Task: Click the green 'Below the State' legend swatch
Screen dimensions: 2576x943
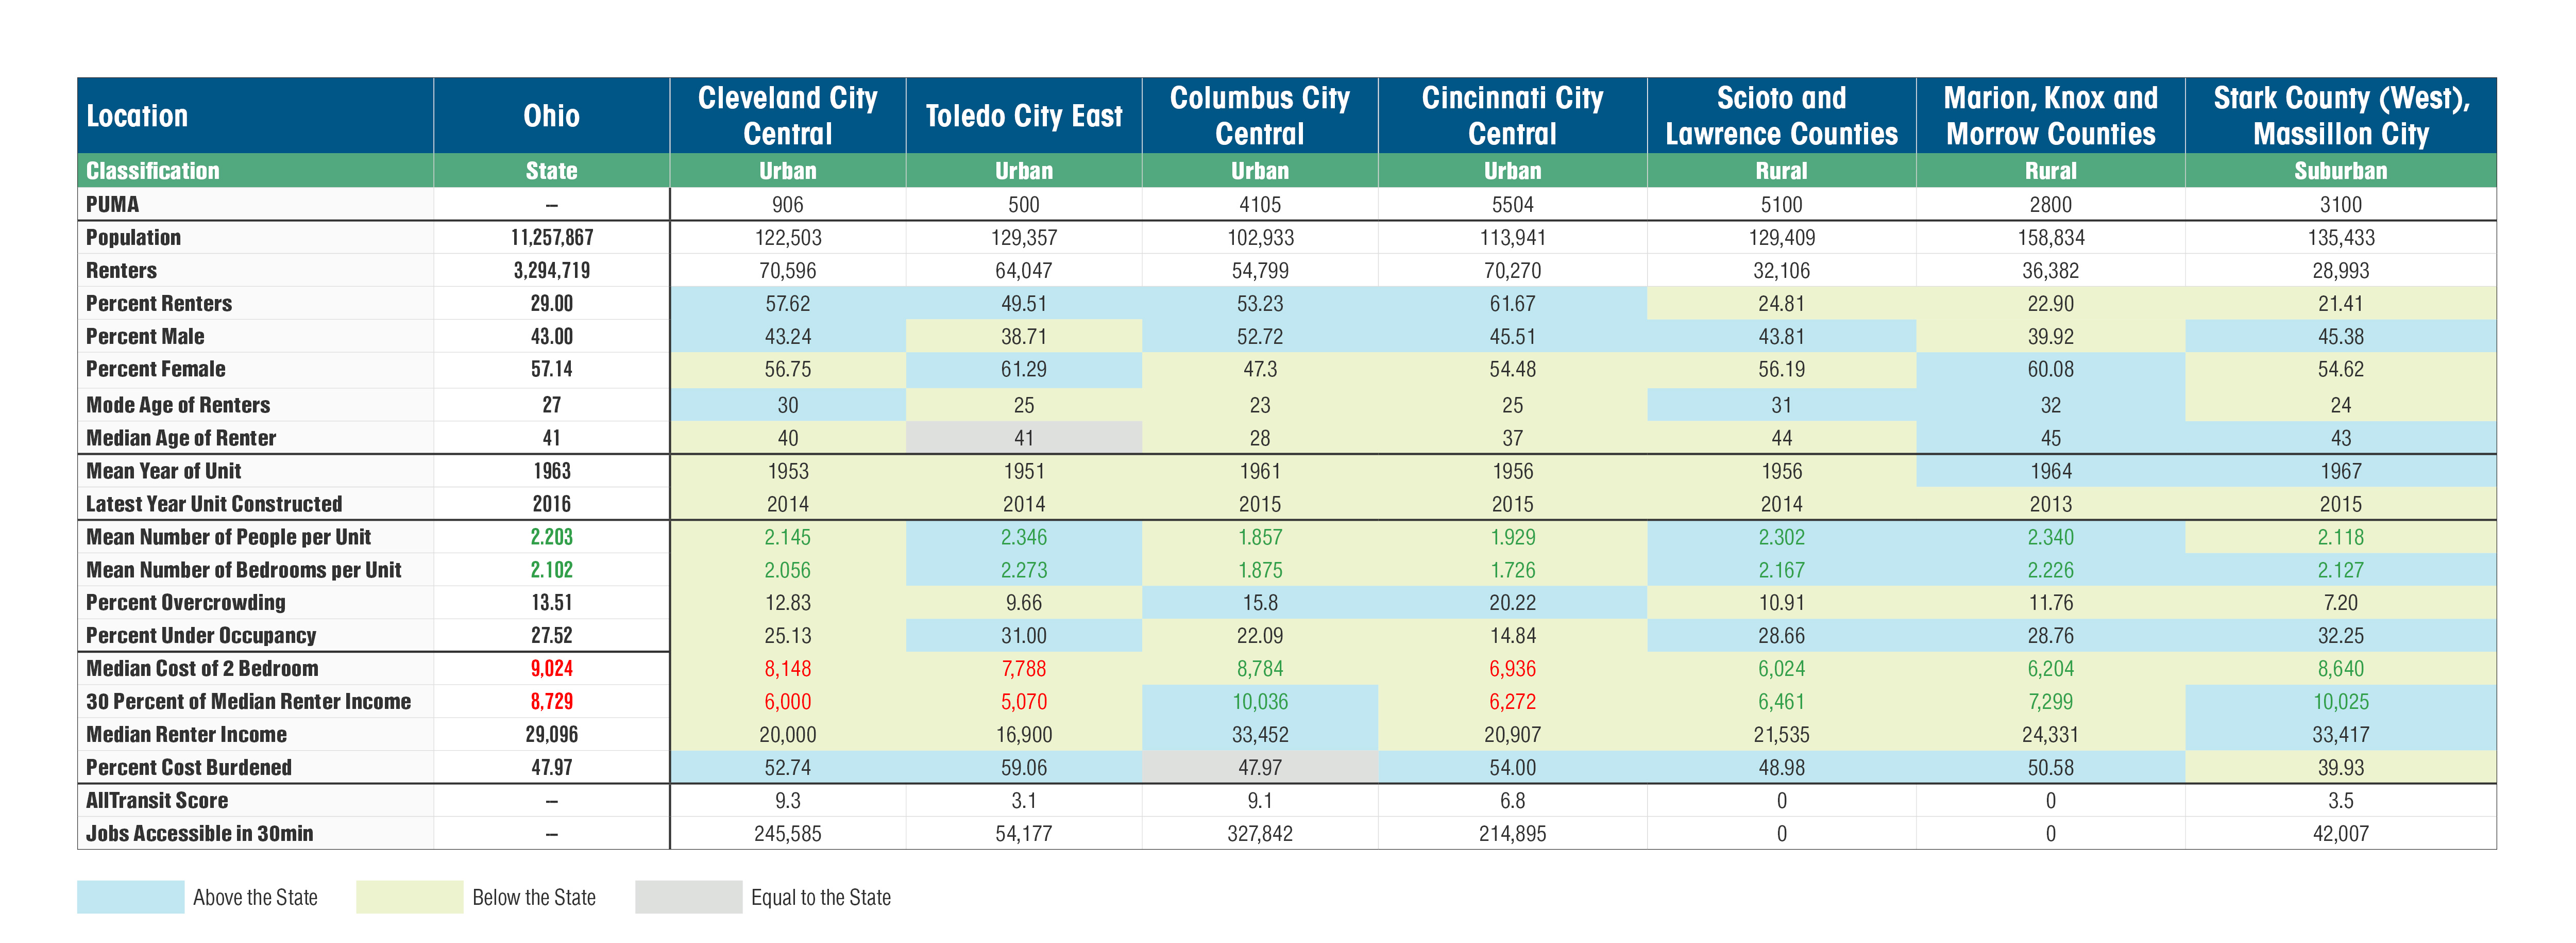Action: [x=409, y=897]
